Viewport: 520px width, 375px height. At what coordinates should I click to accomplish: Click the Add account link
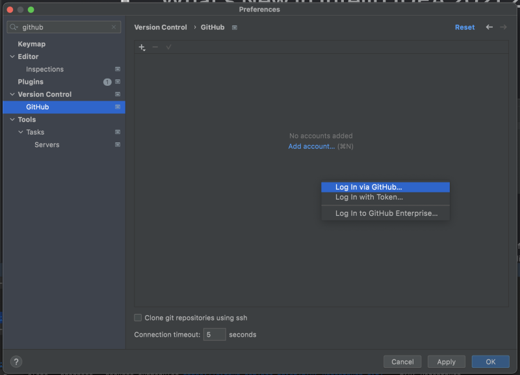click(311, 146)
